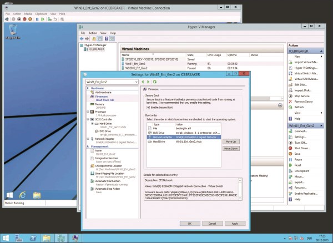The height and width of the screenshot is (243, 333).
Task: Click OK button in Settings dialog
Action: tap(190, 224)
